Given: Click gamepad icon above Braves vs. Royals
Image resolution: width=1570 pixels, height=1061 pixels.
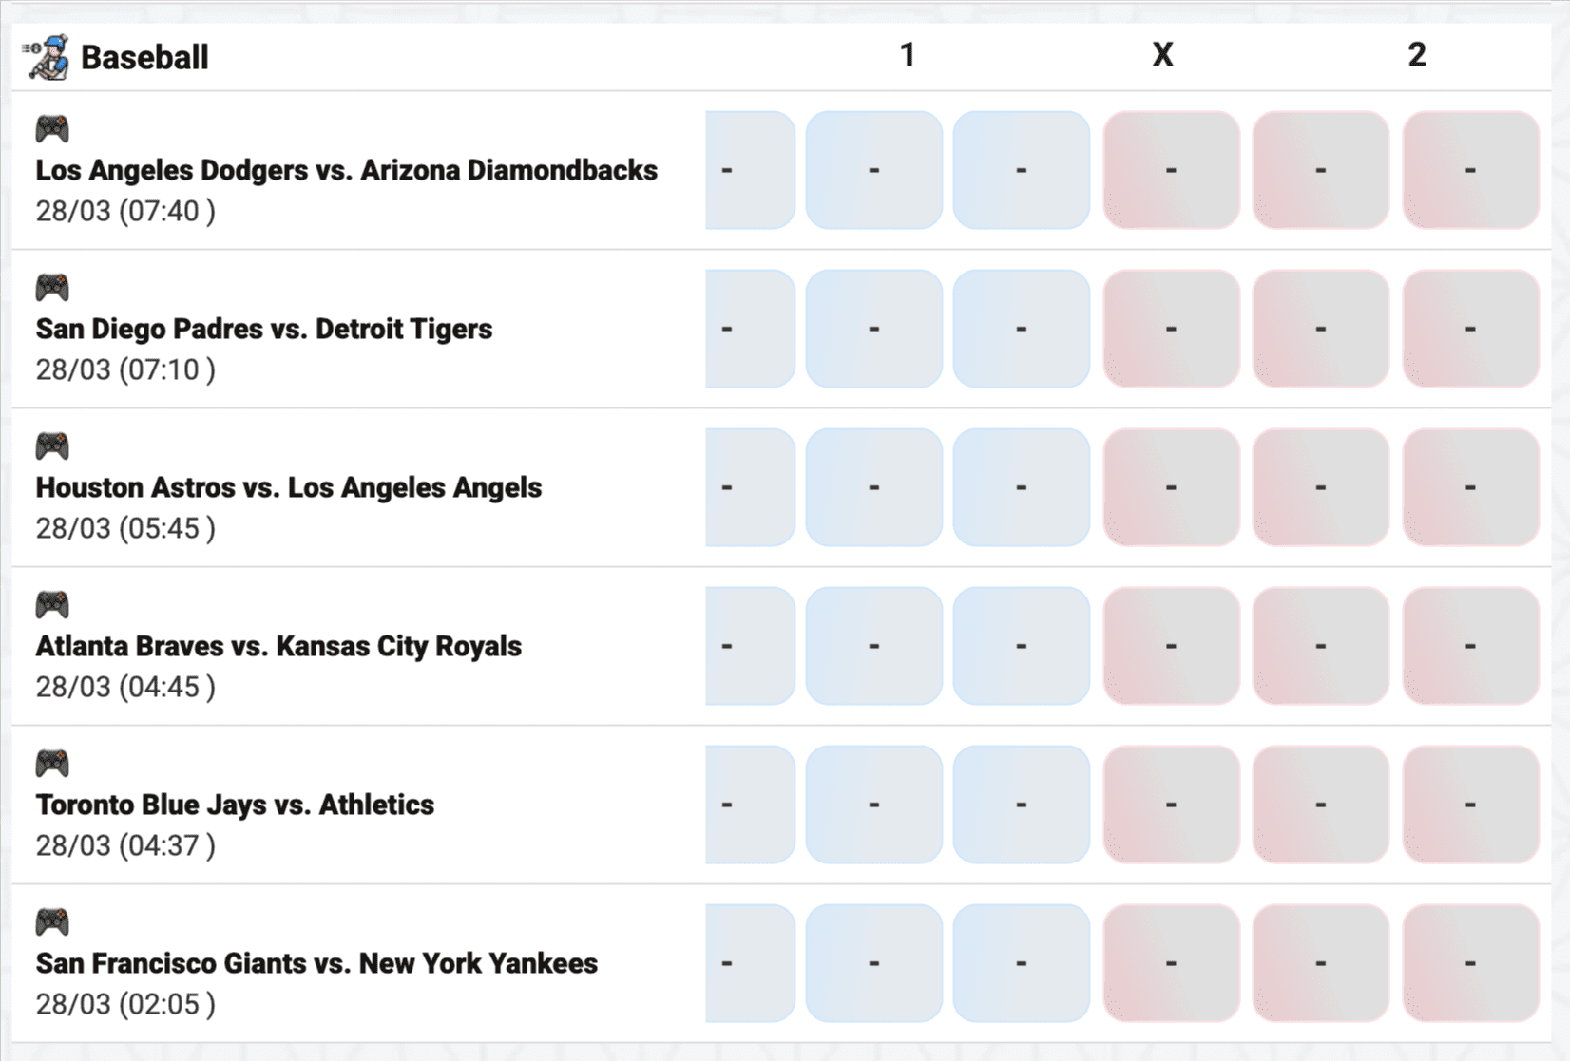Looking at the screenshot, I should (52, 604).
